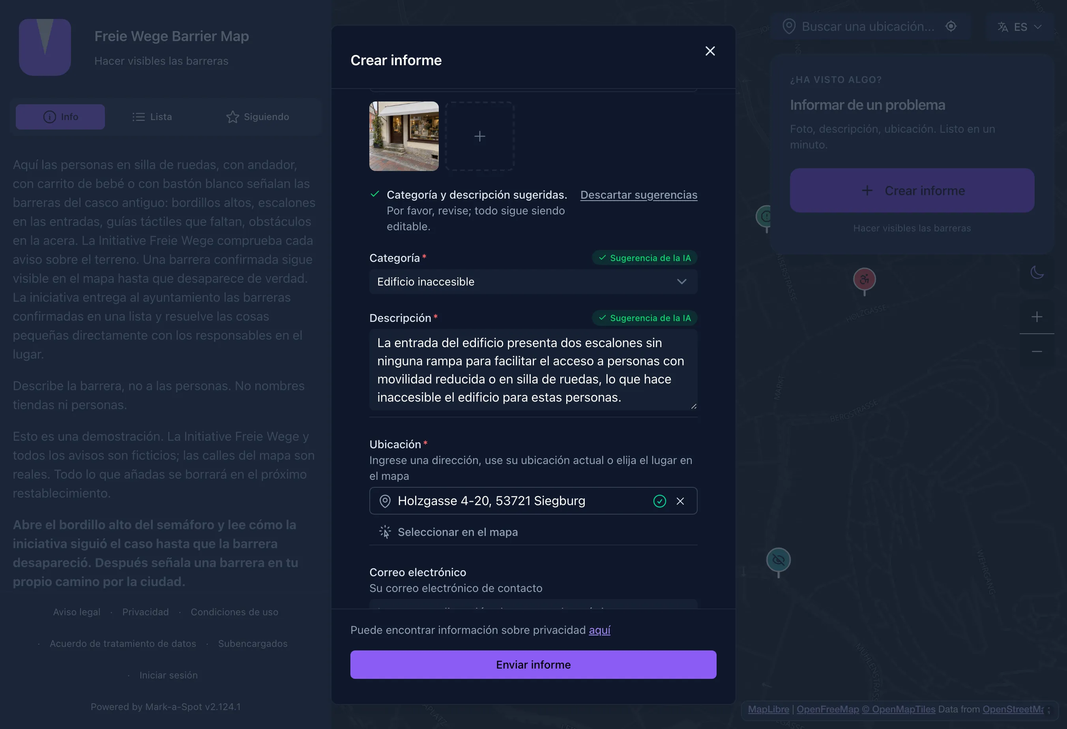Open the uploaded storefront photo thumbnail
1067x729 pixels.
click(404, 136)
